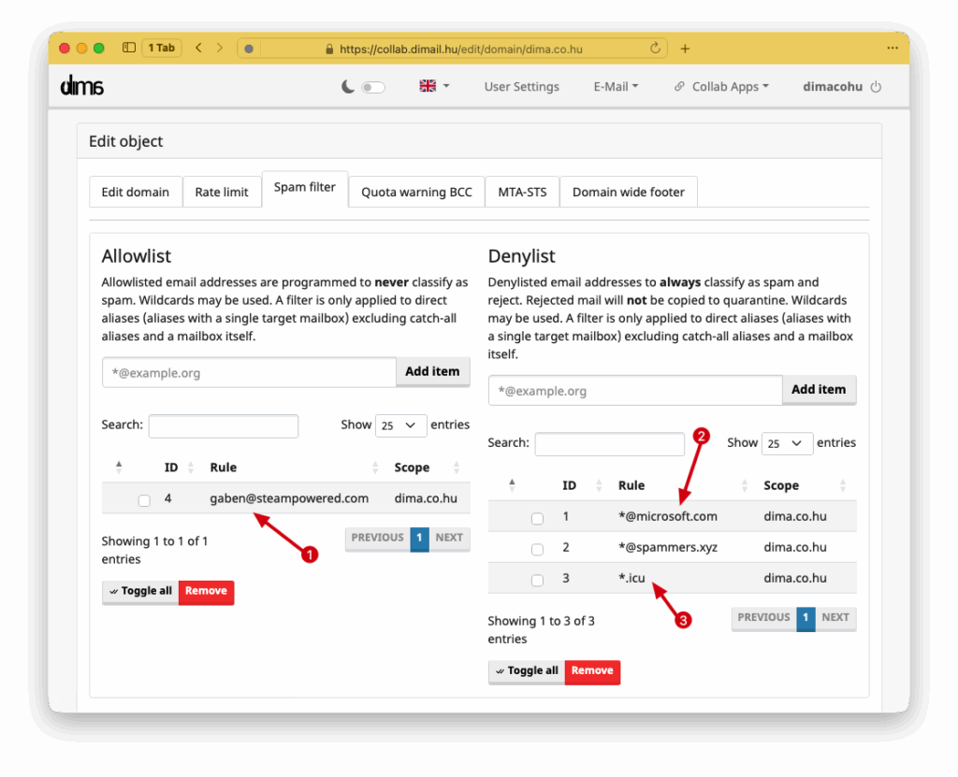Switch to the Rate limit tab

pyautogui.click(x=222, y=192)
